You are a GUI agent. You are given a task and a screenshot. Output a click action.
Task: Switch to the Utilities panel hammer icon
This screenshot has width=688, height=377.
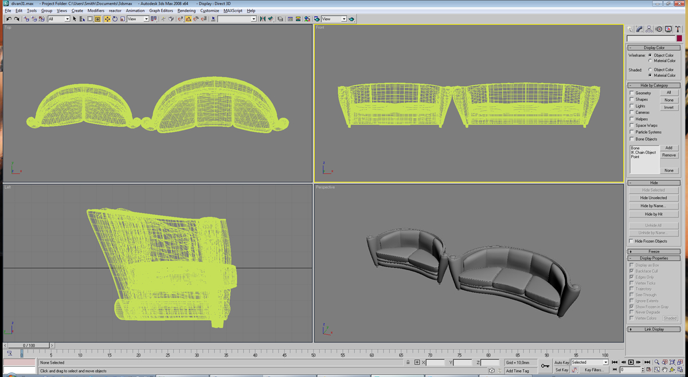point(678,29)
